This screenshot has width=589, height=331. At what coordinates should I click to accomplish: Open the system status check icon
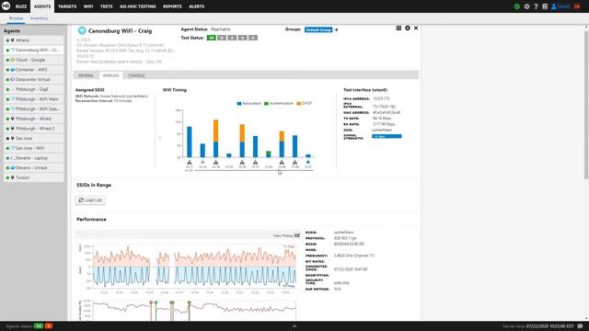(x=517, y=6)
